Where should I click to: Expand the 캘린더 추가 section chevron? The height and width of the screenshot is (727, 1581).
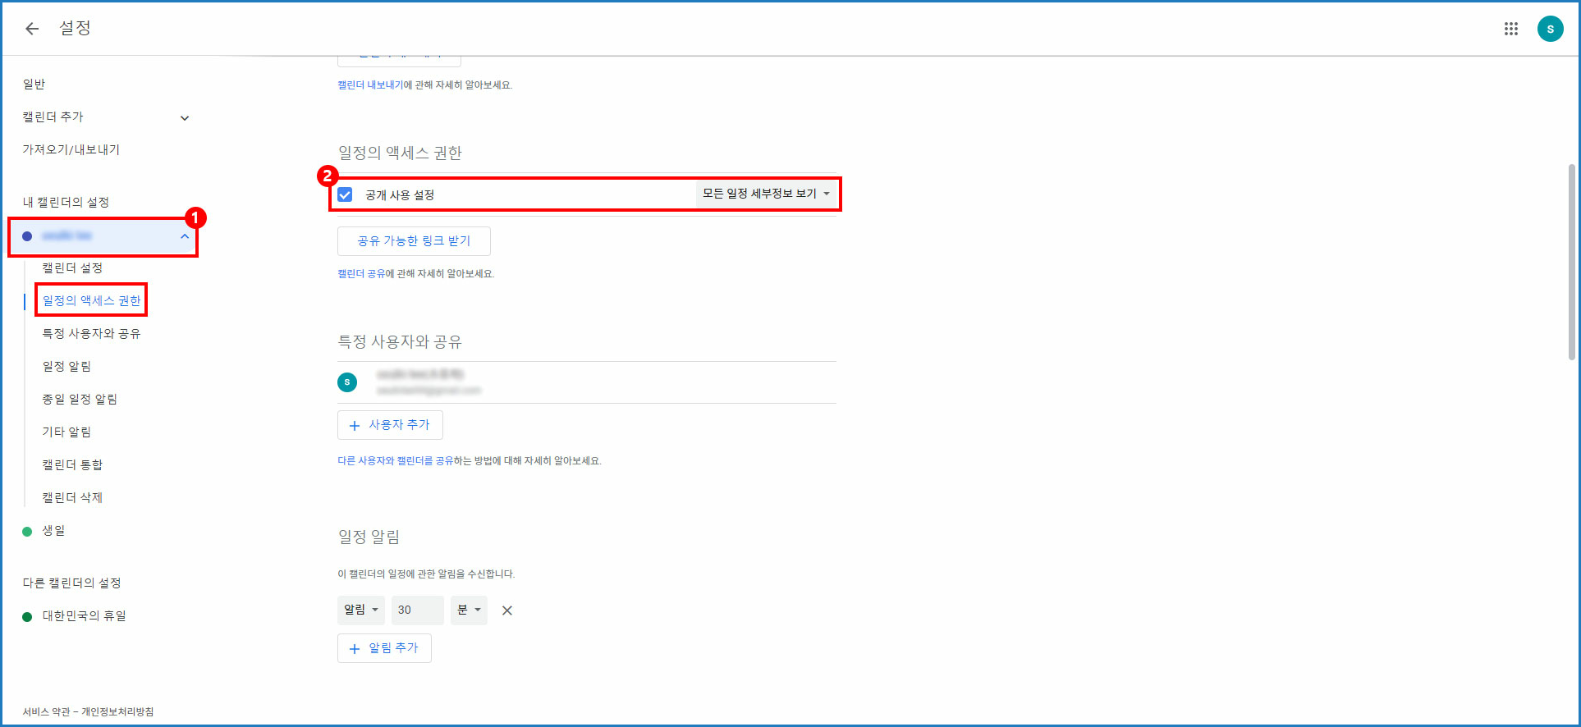click(185, 118)
